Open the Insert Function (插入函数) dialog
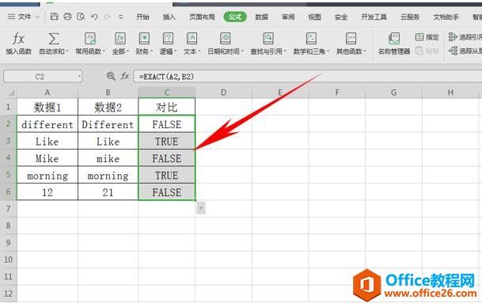Image resolution: width=482 pixels, height=307 pixels. 18,44
